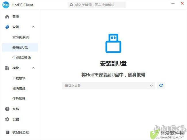
Task: Focus the module search input field
Action: point(97,5)
